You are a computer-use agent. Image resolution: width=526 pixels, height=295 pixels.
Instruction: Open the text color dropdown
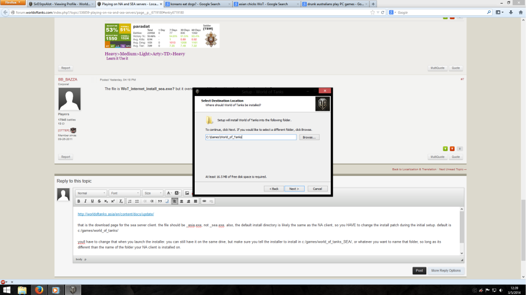click(169, 193)
